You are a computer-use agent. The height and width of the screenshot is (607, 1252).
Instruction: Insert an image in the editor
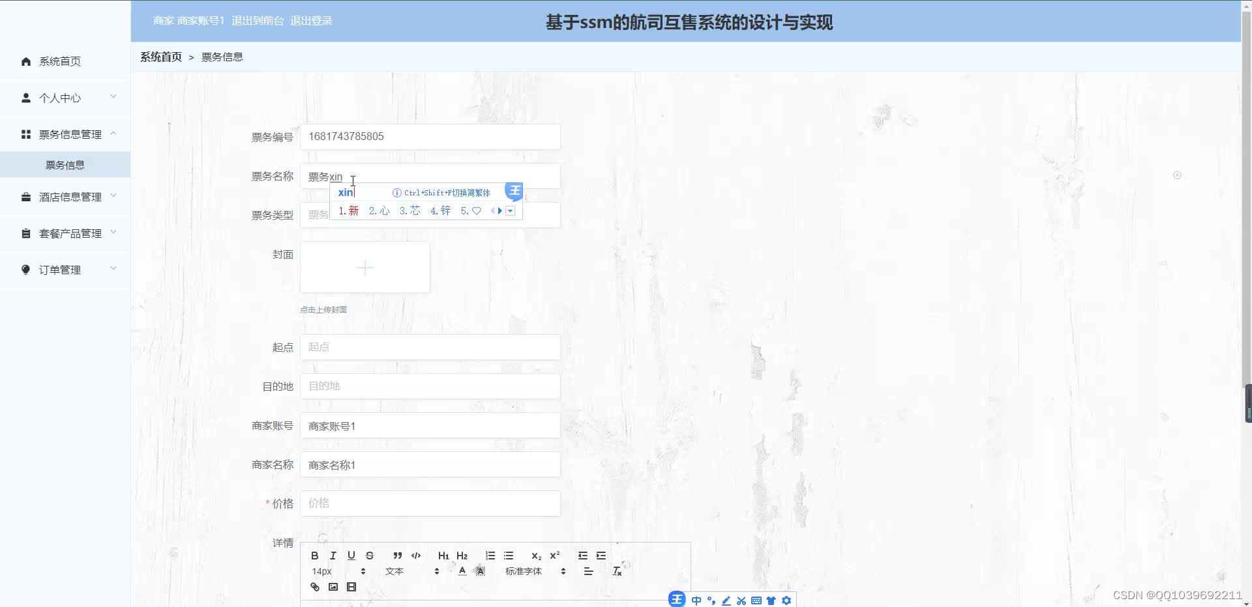pos(333,587)
